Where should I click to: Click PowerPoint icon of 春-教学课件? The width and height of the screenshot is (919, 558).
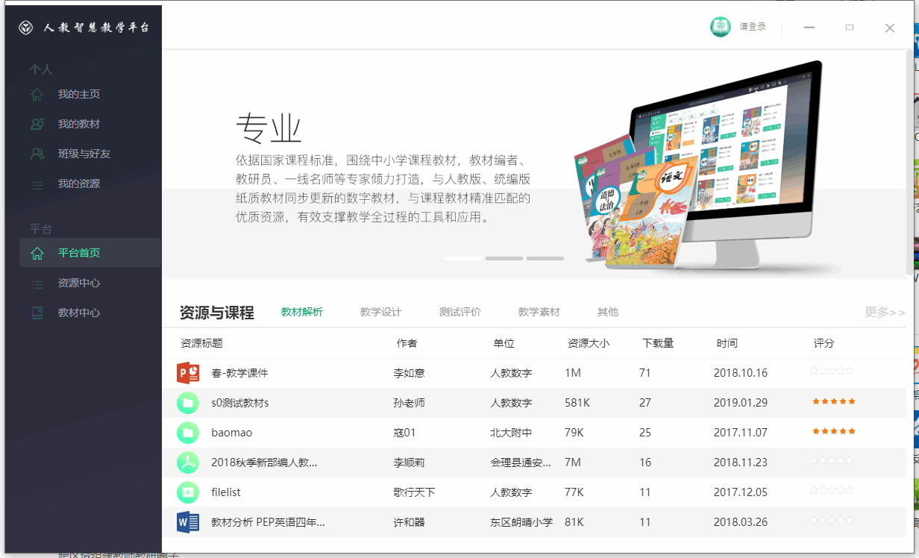pos(188,373)
